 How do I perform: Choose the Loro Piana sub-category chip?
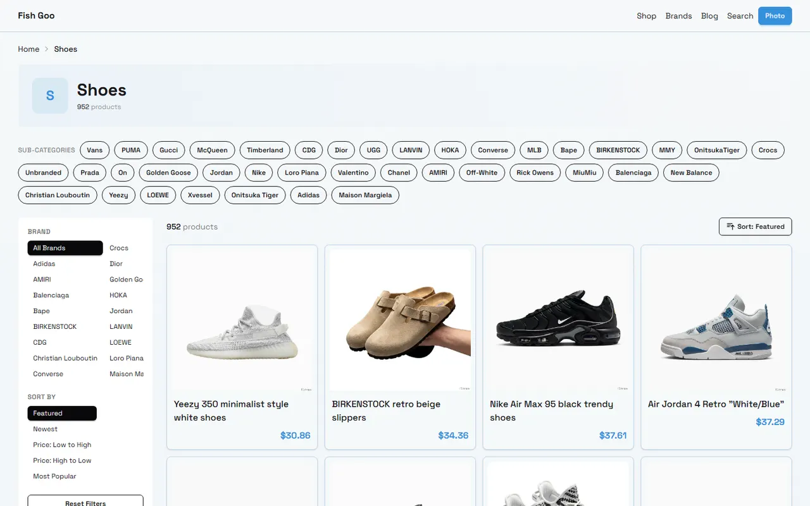point(302,173)
